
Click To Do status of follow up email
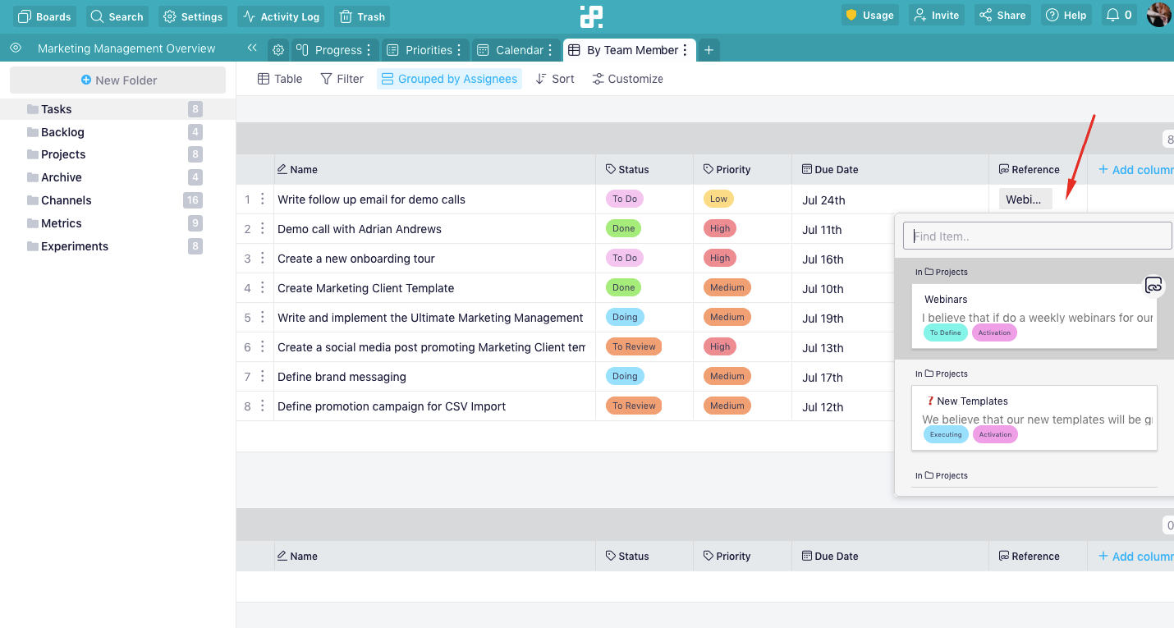625,199
